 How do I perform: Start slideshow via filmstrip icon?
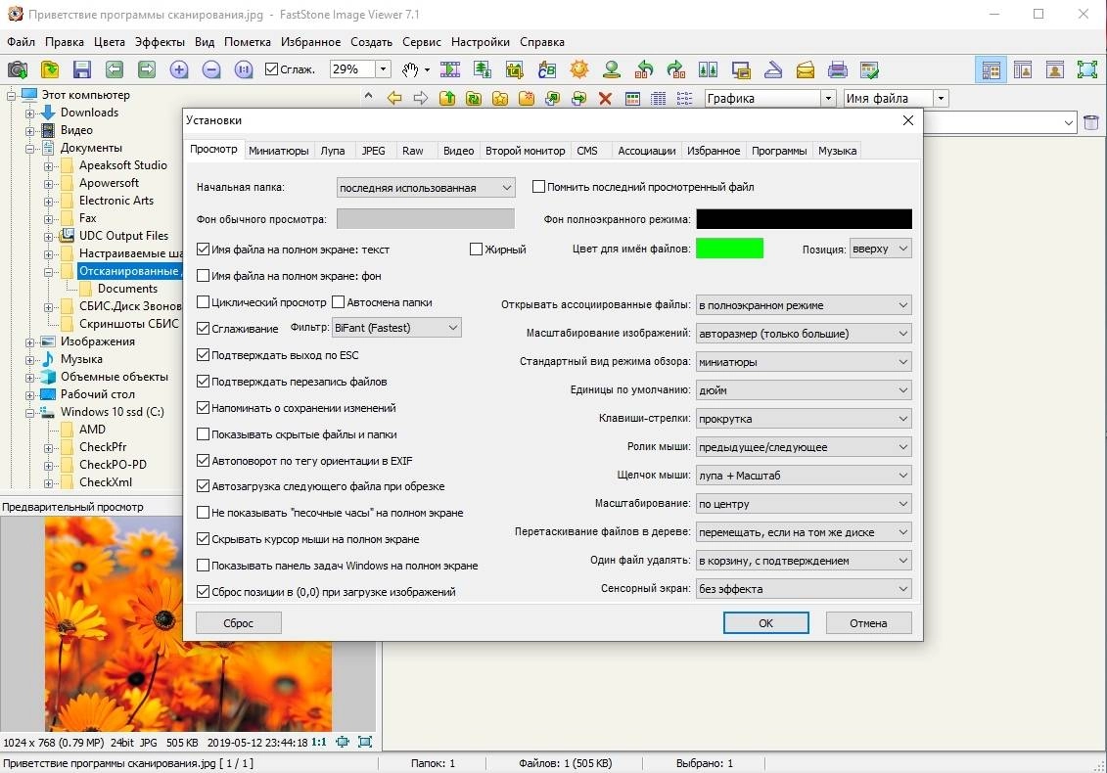point(449,69)
